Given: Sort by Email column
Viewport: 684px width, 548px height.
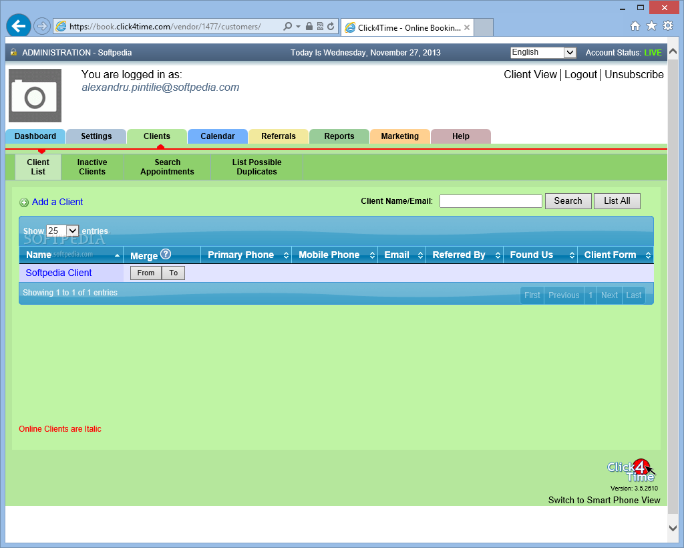Looking at the screenshot, I should point(401,255).
